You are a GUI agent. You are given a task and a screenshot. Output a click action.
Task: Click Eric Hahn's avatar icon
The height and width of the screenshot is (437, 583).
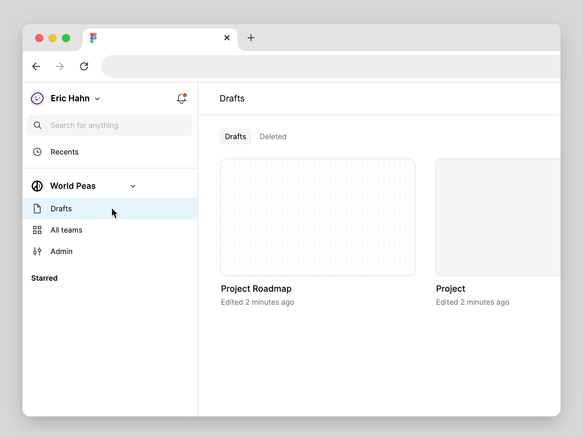[x=37, y=98]
